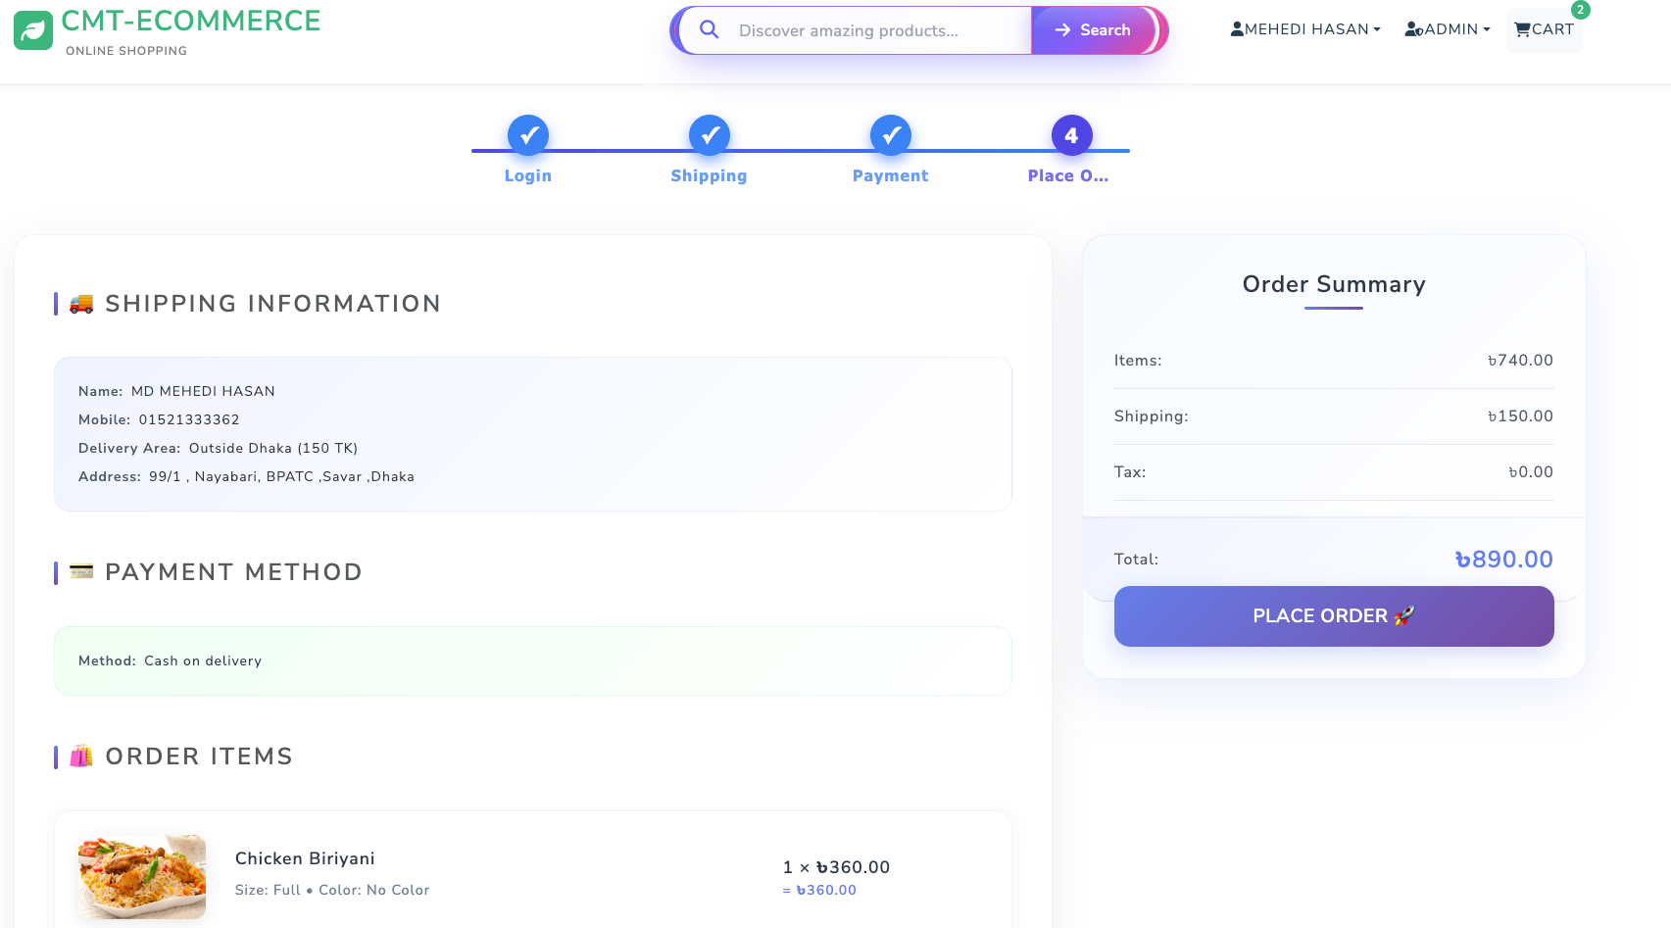
Task: Click the CMT-ECOMMERCE brand title
Action: coord(191,21)
